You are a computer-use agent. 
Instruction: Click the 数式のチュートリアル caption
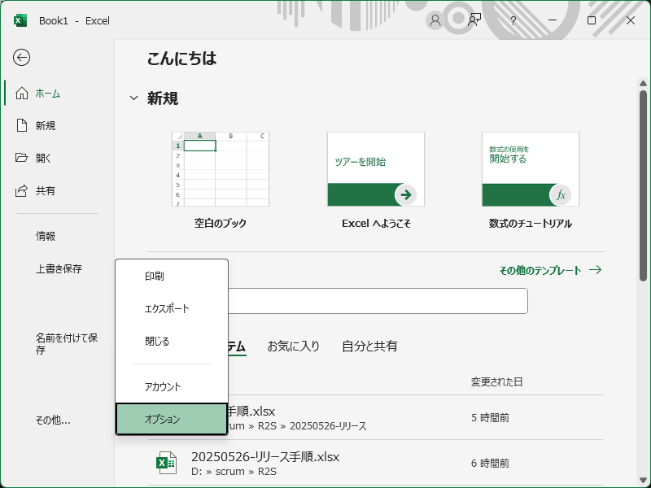coord(531,223)
